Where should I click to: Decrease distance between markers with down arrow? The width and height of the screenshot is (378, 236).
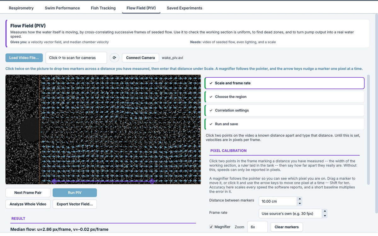pos(300,204)
